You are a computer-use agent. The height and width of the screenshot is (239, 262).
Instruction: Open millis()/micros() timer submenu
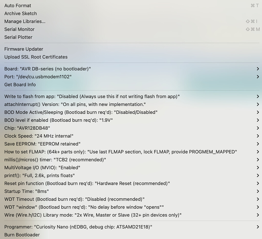(x=131, y=160)
